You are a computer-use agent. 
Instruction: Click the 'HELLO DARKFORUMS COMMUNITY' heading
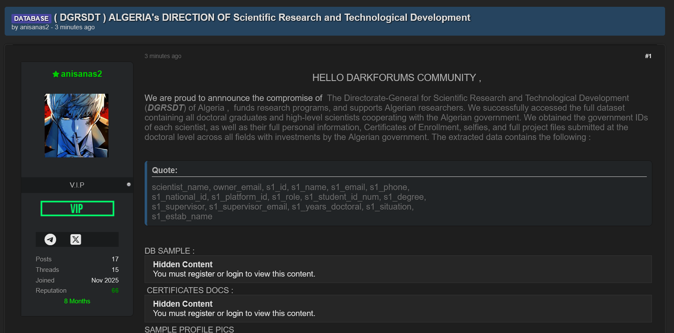pos(397,78)
